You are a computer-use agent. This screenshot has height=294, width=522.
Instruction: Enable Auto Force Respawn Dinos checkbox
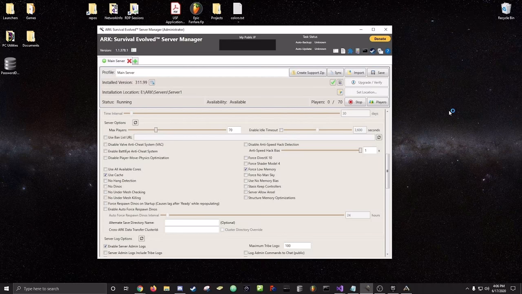tap(106, 209)
